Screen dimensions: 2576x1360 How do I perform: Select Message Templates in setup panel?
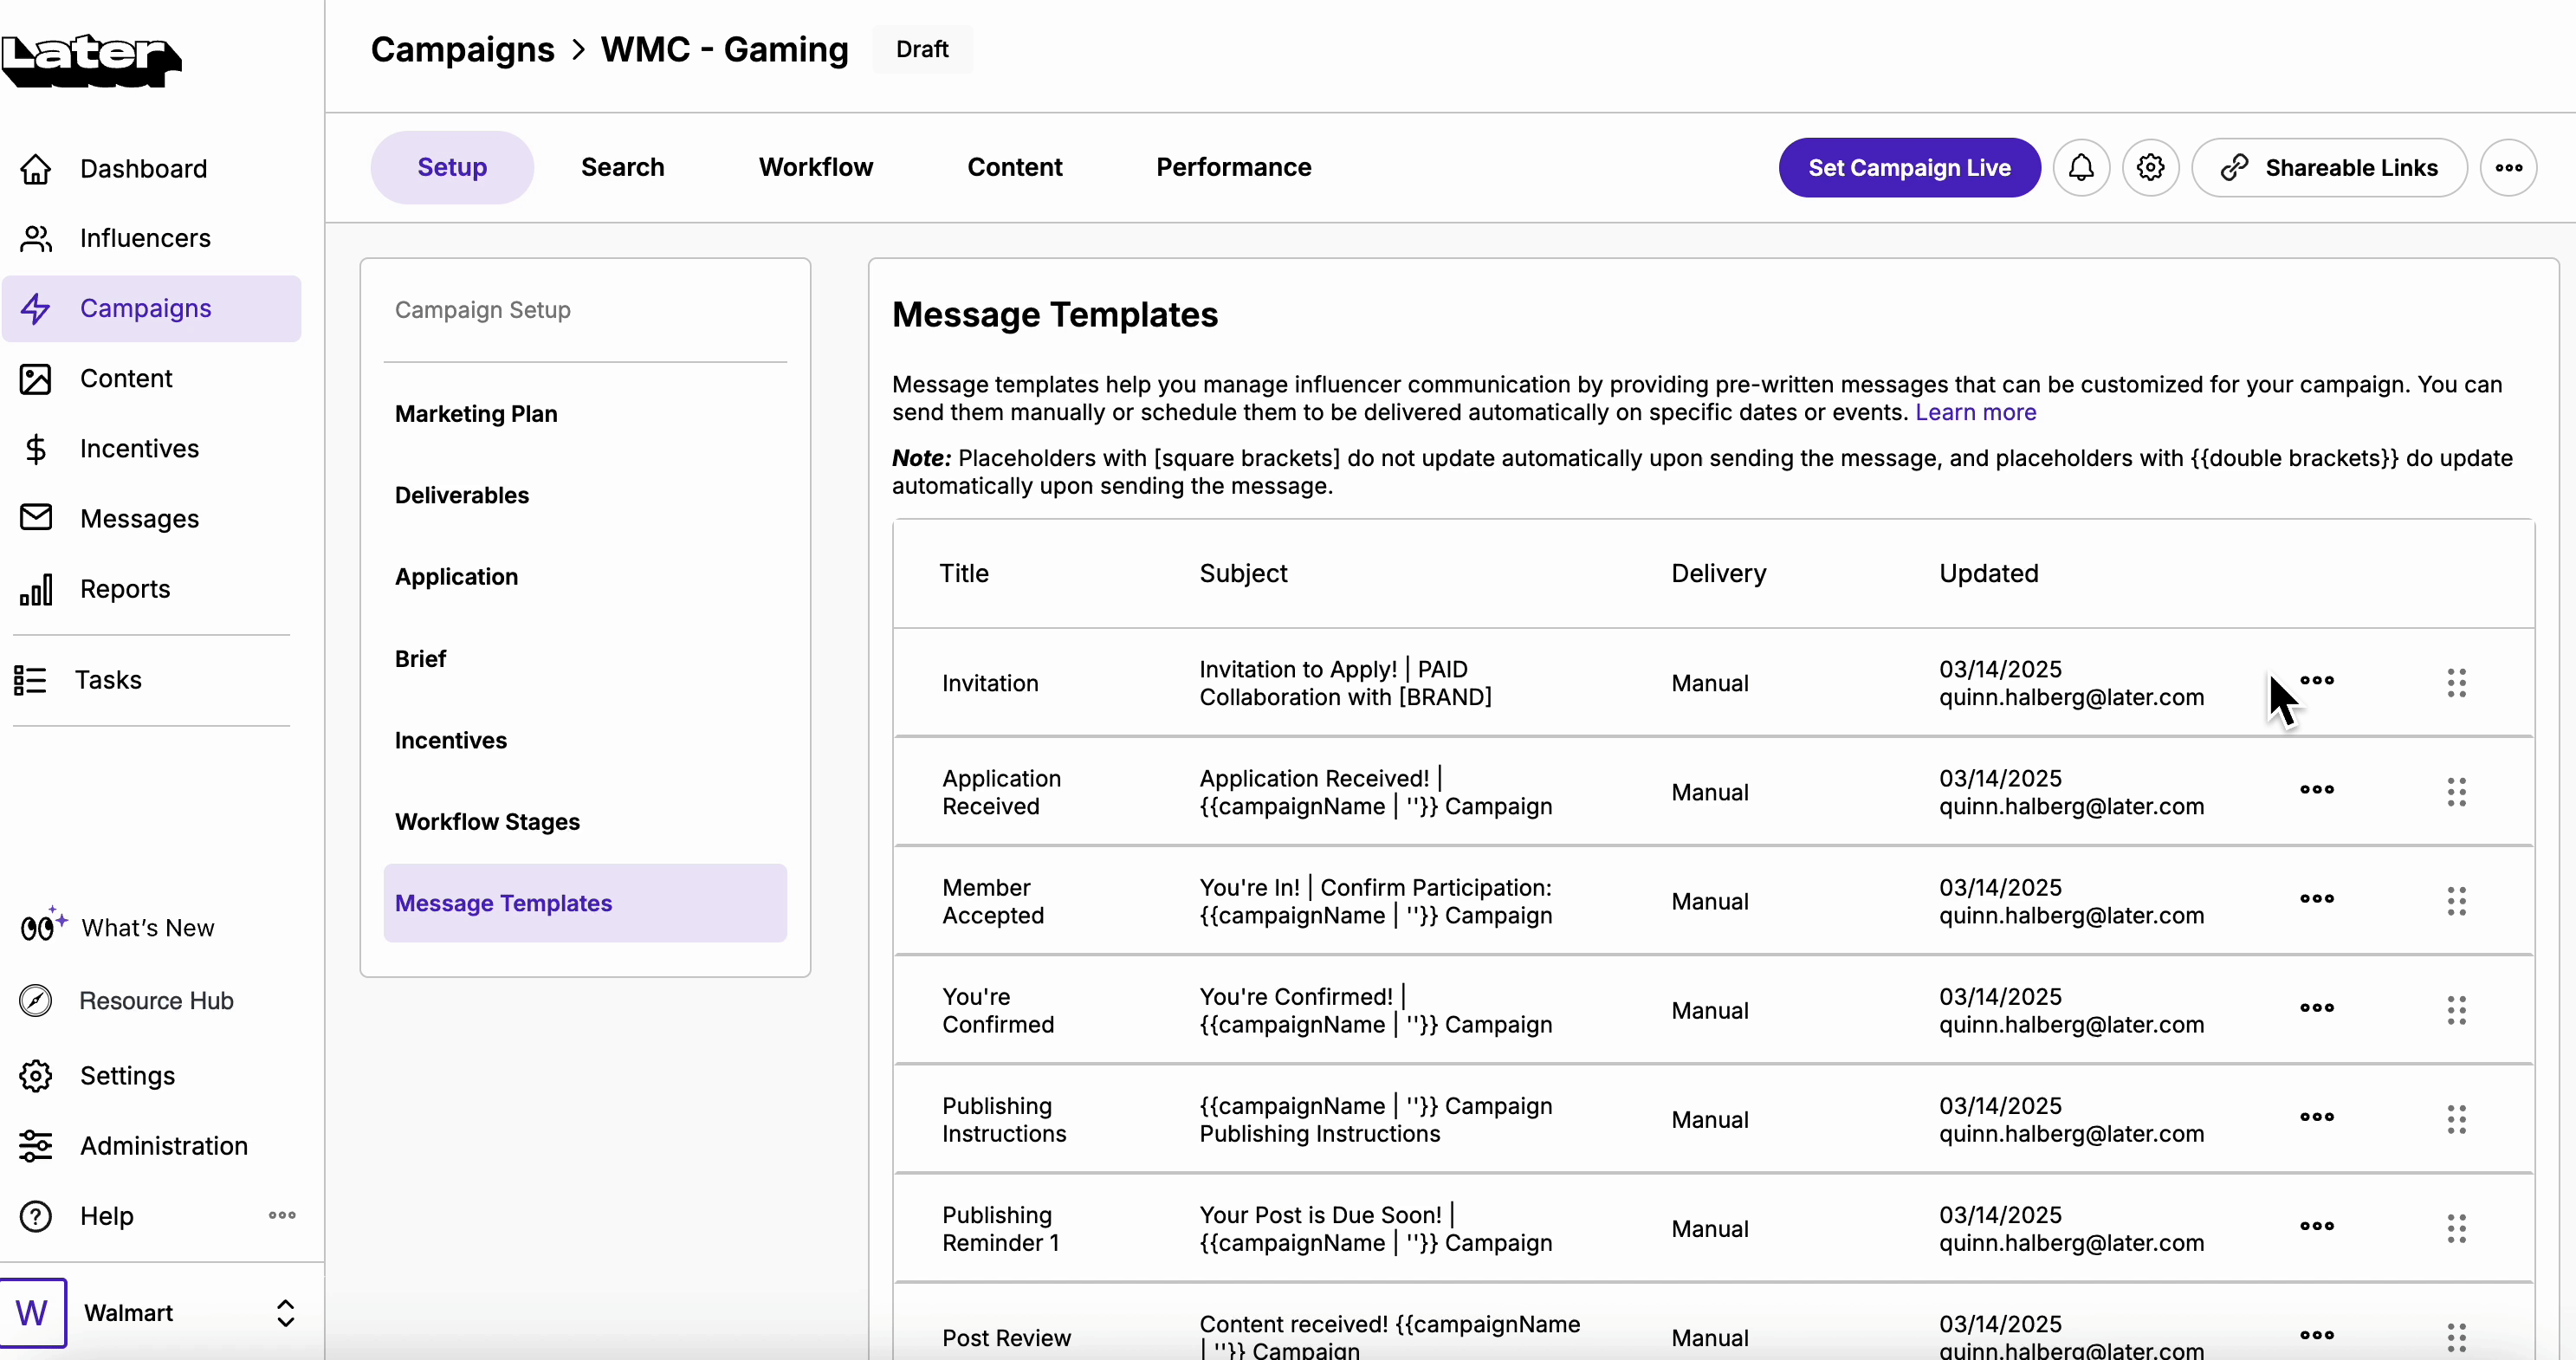[585, 903]
